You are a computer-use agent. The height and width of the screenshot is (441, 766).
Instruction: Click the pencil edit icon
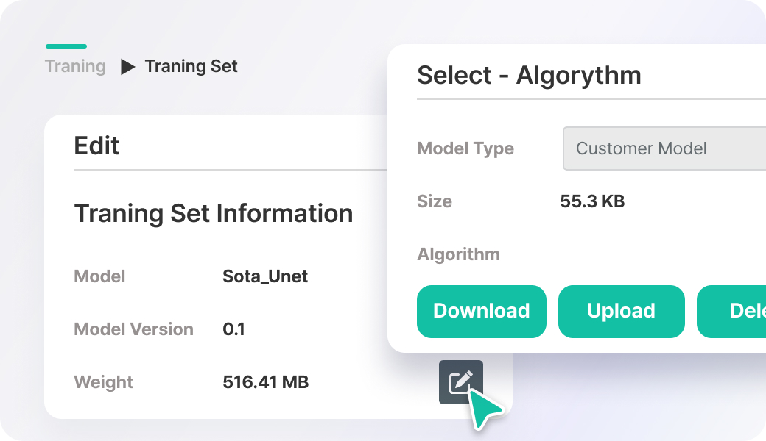460,381
